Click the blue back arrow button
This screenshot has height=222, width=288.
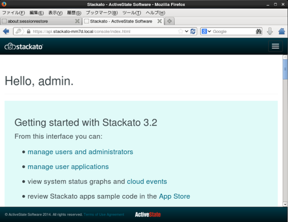tap(6, 31)
